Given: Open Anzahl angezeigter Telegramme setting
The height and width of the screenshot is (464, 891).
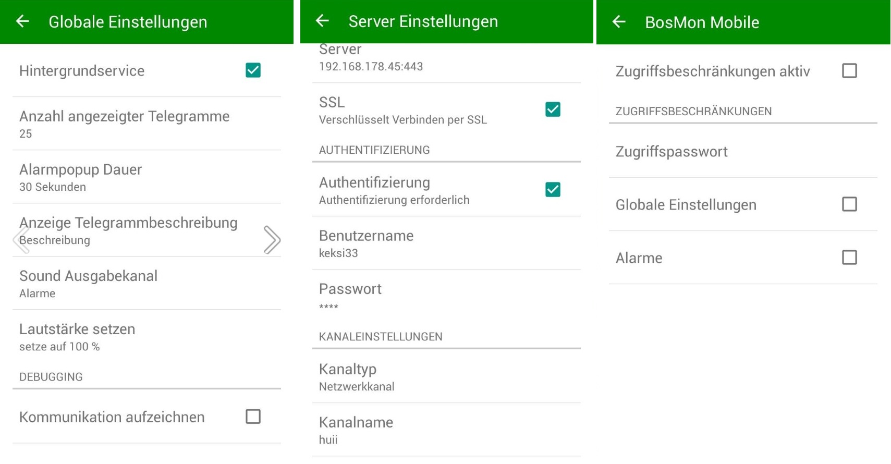Looking at the screenshot, I should click(147, 124).
